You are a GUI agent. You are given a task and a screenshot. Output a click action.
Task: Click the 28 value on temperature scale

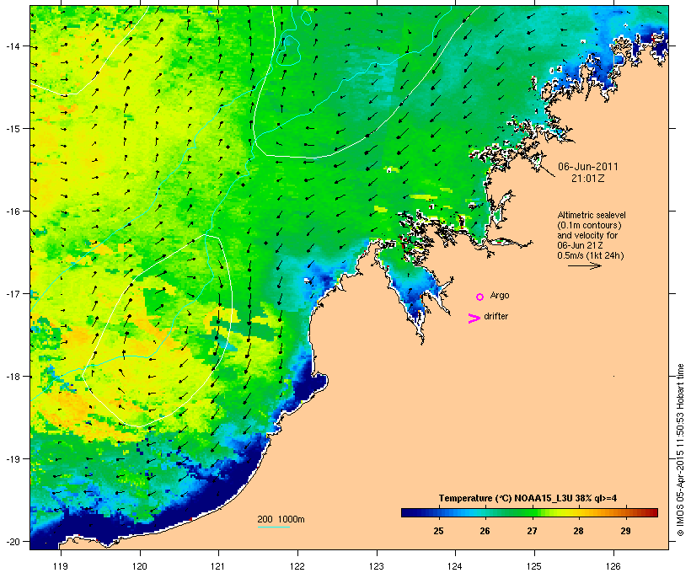click(579, 531)
